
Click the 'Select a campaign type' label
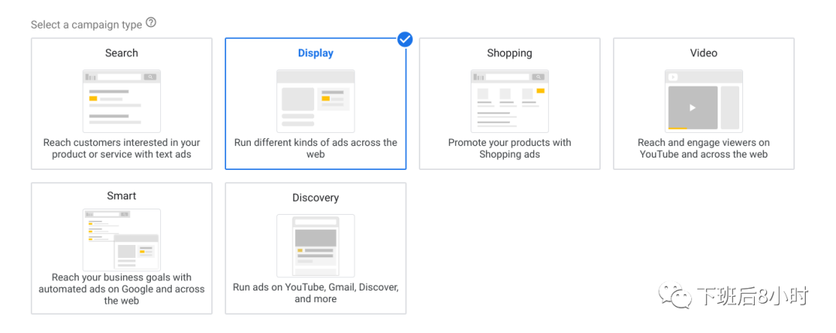[87, 25]
